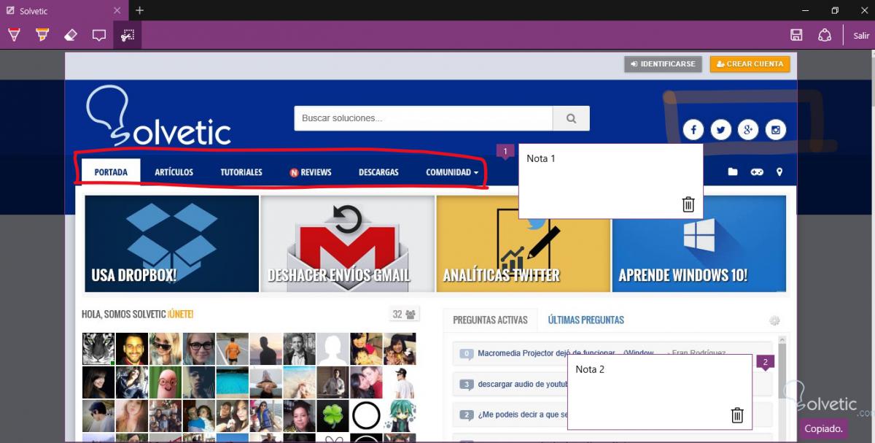Click the blank silhouette avatar
875x443 pixels.
click(x=333, y=349)
